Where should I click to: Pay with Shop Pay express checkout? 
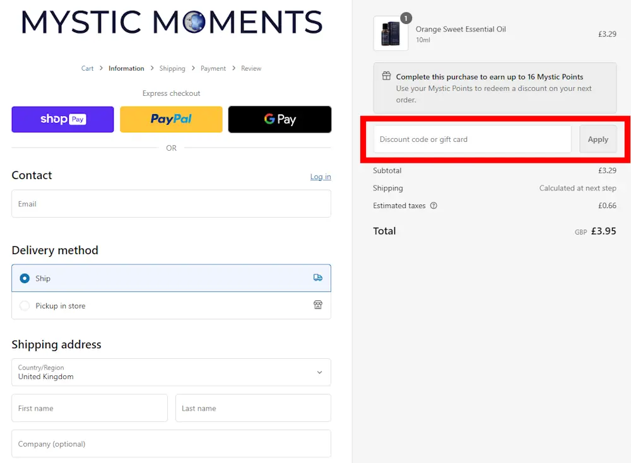62,119
